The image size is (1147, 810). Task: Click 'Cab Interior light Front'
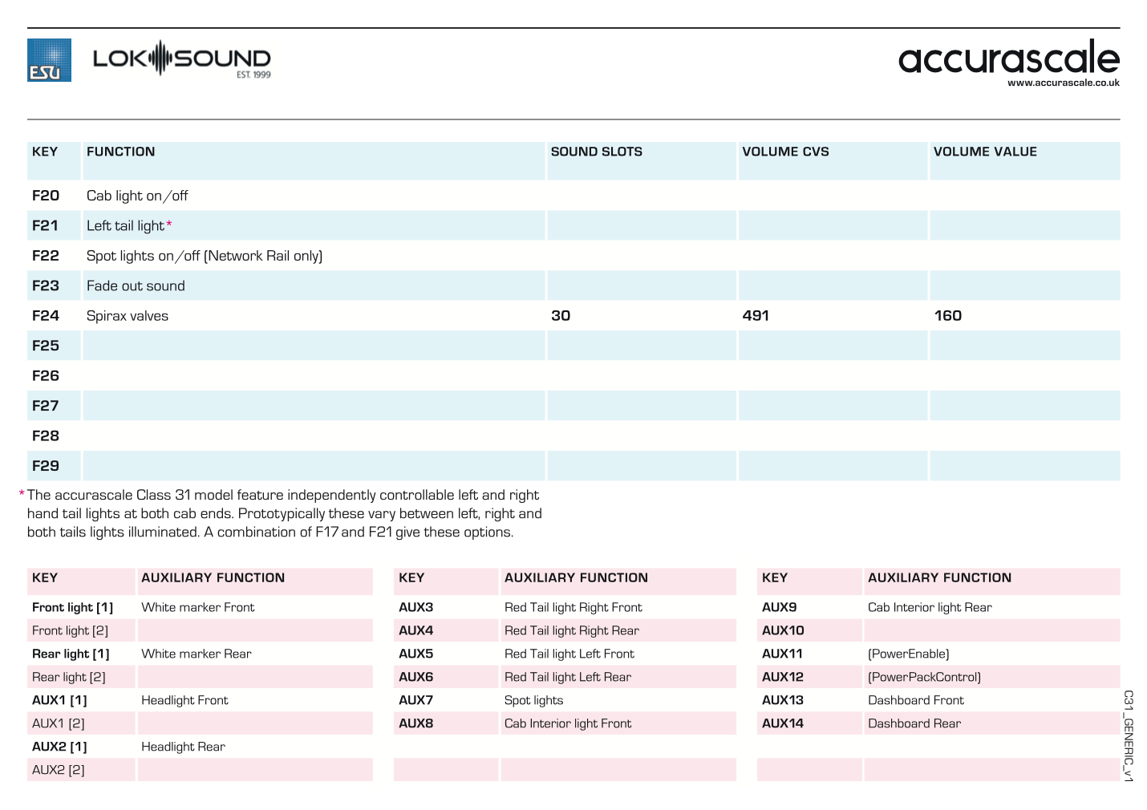pos(568,724)
